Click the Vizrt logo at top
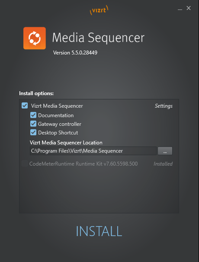The image size is (199, 262). [99, 10]
